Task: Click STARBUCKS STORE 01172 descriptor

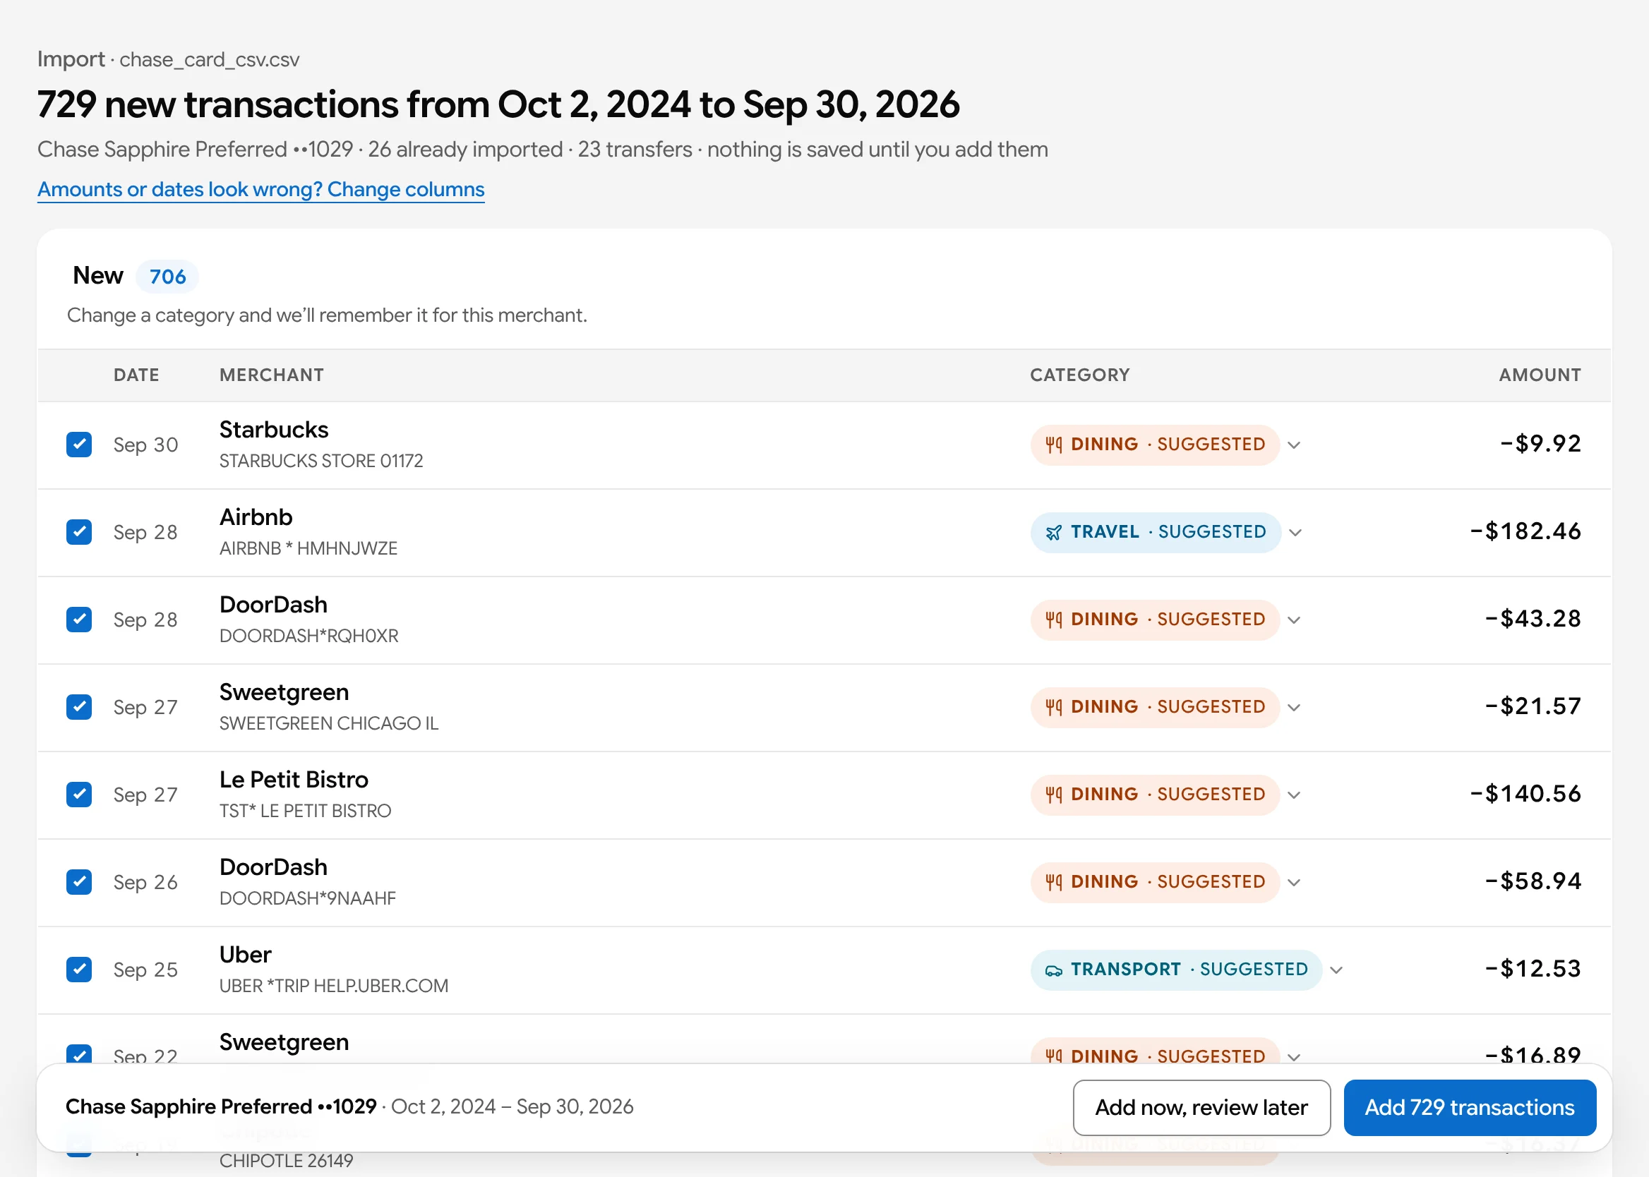Action: pos(321,461)
